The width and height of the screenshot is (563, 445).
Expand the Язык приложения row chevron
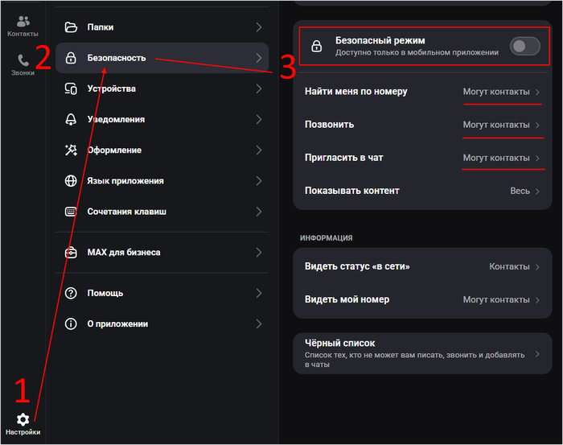pyautogui.click(x=258, y=181)
